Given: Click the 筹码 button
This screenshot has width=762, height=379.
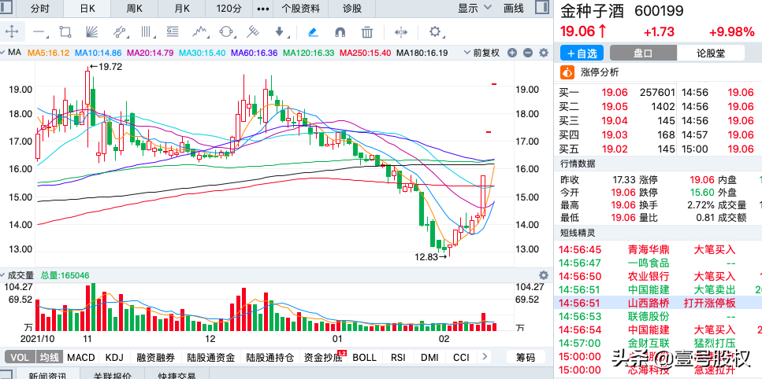Looking at the screenshot, I should pos(526,358).
